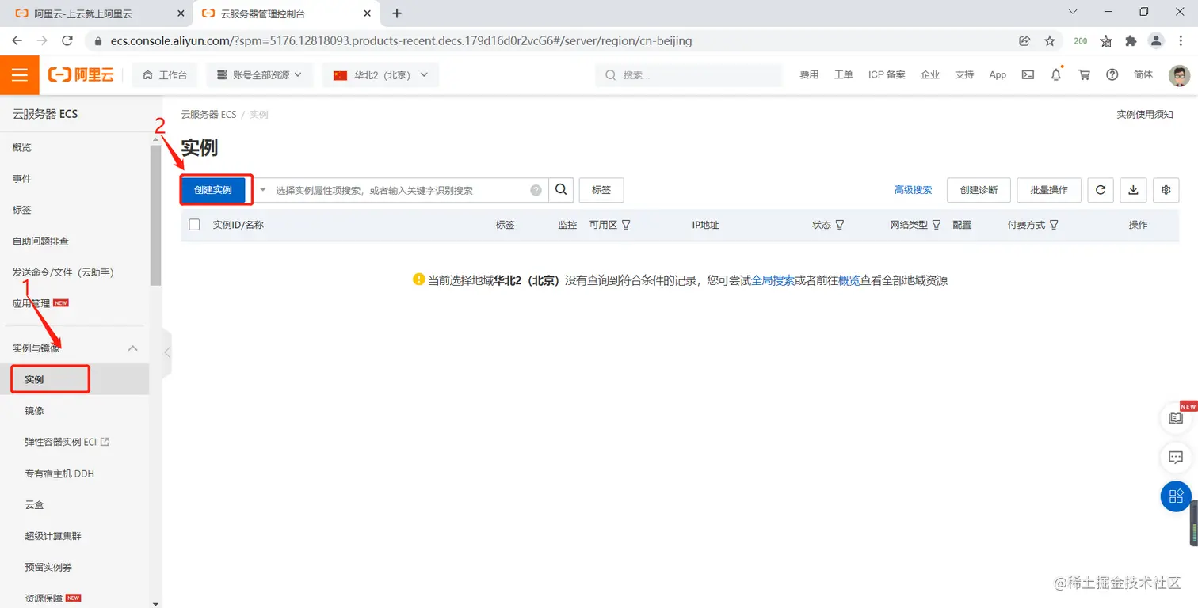
Task: Open the notification bell
Action: [1055, 74]
